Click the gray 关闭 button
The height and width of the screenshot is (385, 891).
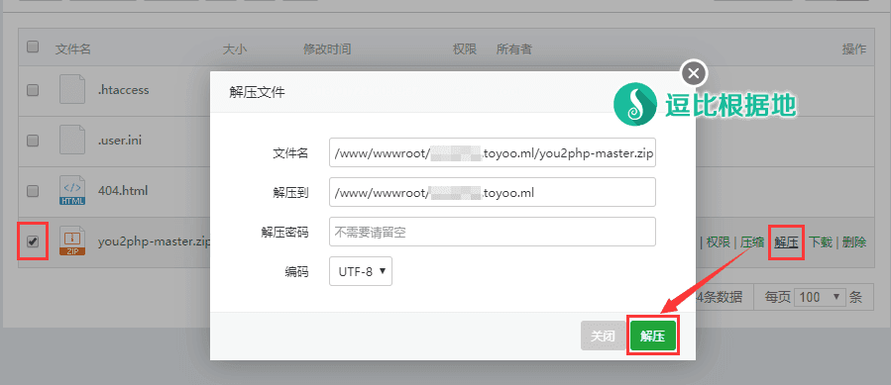(603, 336)
